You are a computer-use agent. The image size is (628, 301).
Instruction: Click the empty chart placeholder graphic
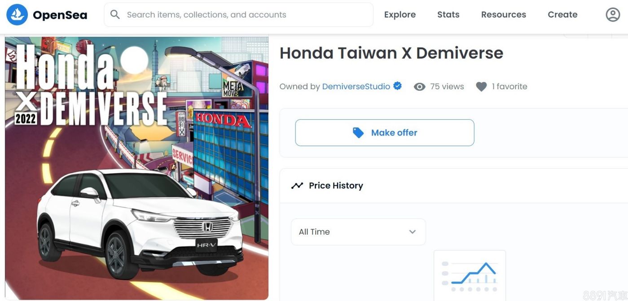point(470,275)
